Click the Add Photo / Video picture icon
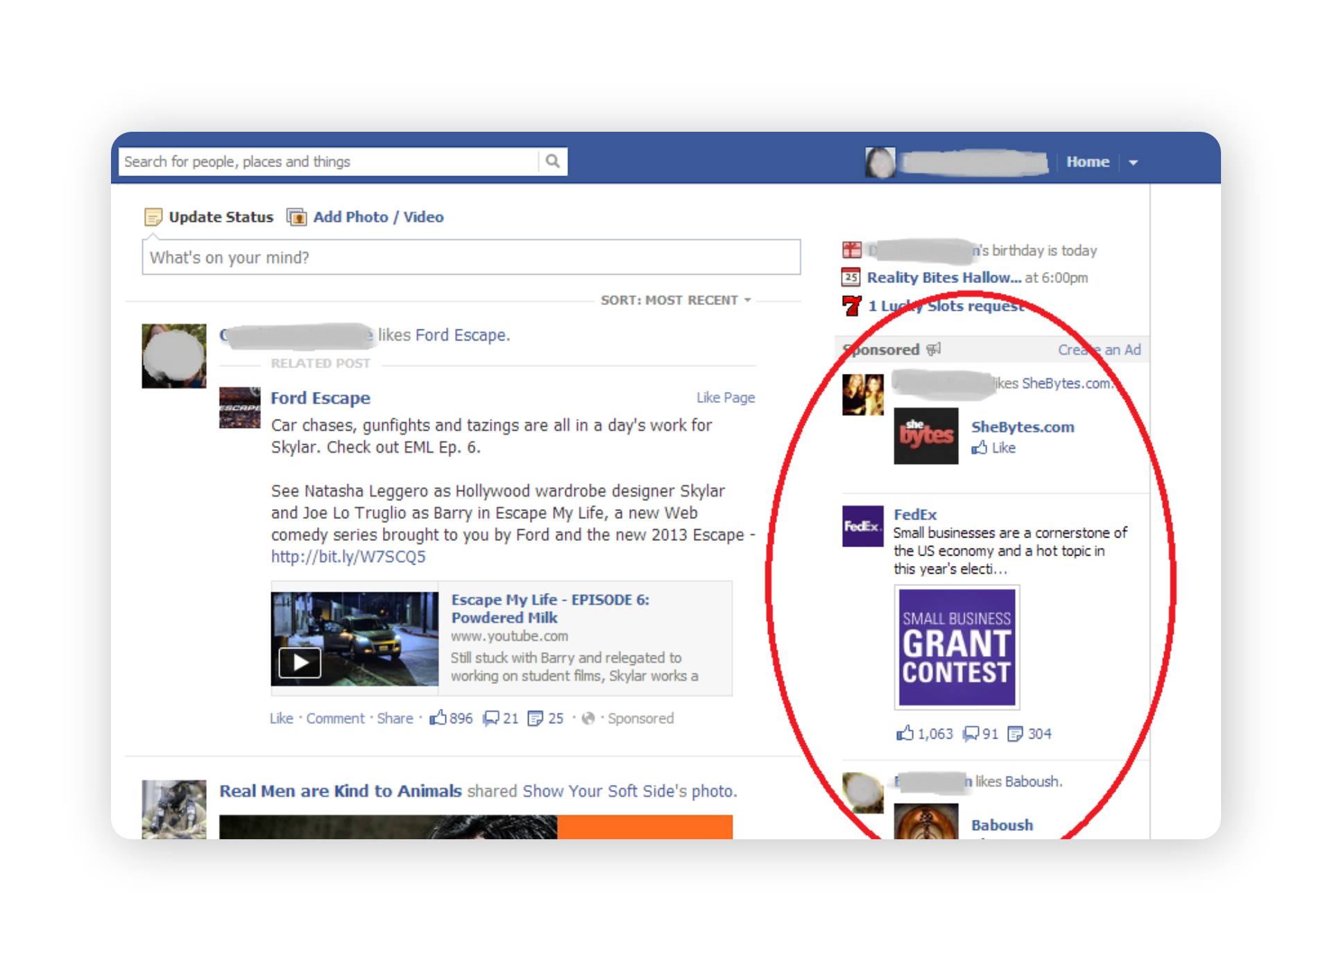Image resolution: width=1332 pixels, height=971 pixels. coord(296,217)
